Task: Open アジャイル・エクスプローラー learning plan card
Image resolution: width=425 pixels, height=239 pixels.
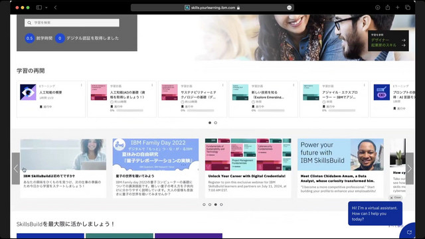Action: [334, 99]
